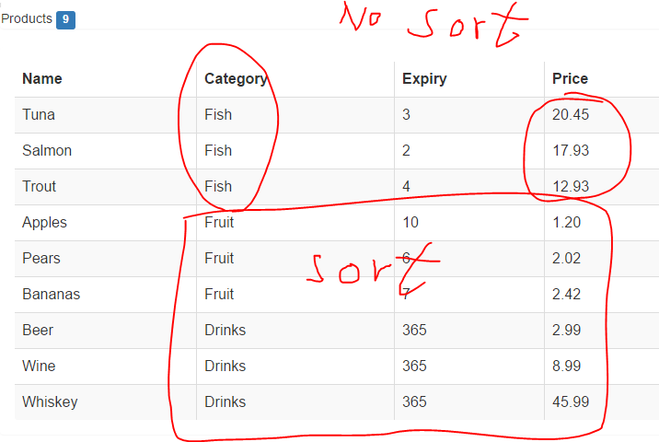Click the Expiry column header
Screen dimensions: 659x442
click(424, 79)
